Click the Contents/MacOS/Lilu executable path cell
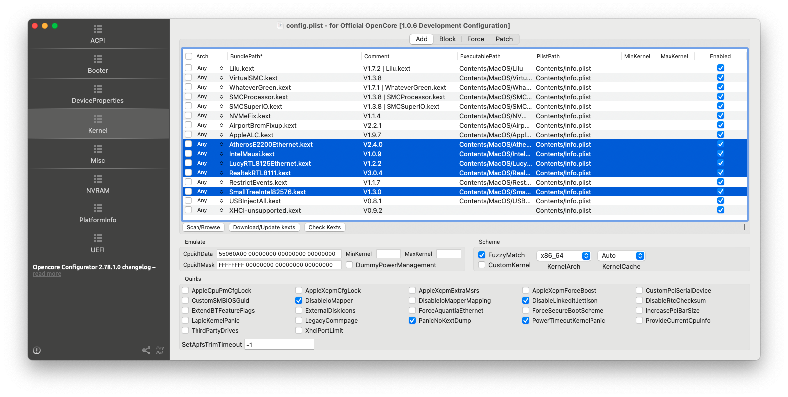Screen dimensions: 788x397 click(x=491, y=68)
